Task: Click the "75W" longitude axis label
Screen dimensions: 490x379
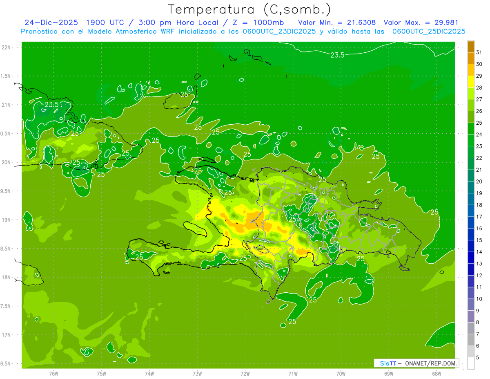Action: click(x=102, y=374)
